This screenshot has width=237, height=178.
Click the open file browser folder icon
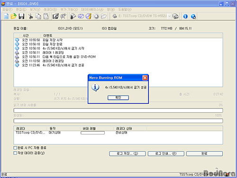click(x=104, y=16)
